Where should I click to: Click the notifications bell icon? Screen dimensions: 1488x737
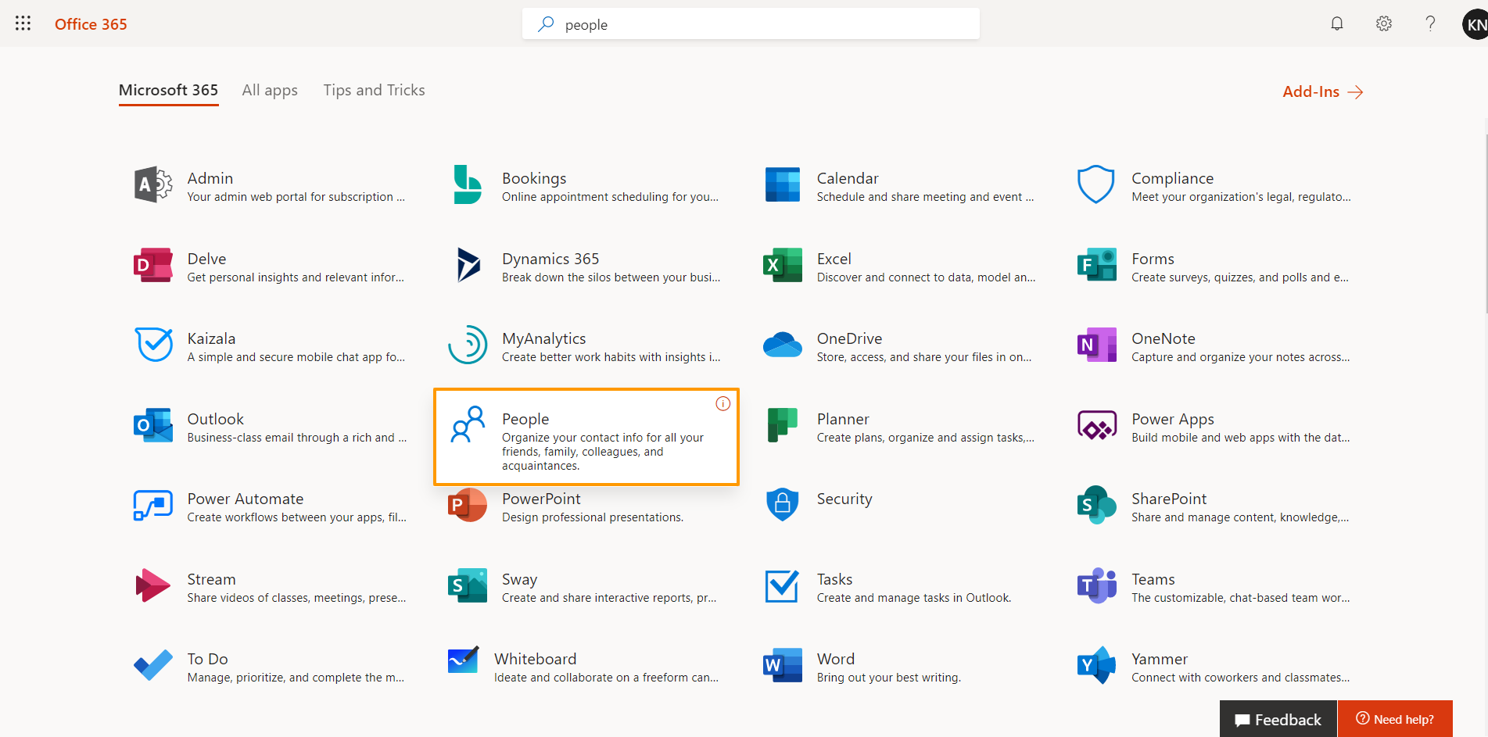click(x=1337, y=23)
